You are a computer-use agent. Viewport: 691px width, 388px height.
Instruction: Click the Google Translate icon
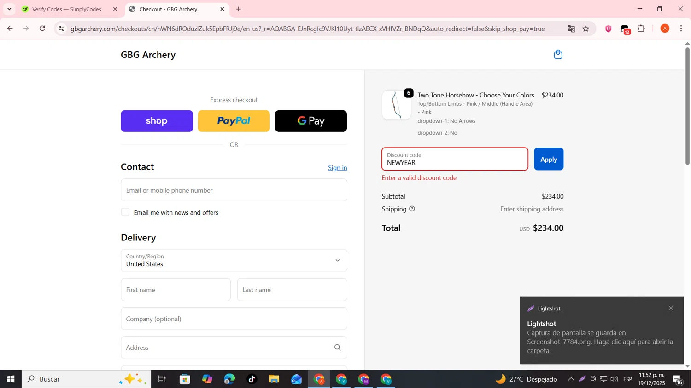pos(571,29)
